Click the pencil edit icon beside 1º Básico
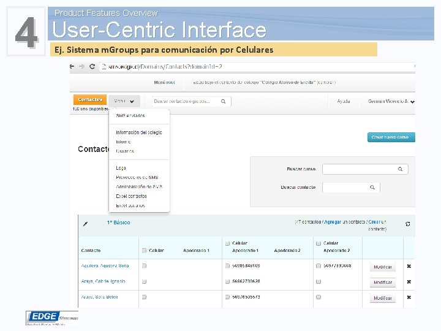441x331 pixels. pos(86,224)
